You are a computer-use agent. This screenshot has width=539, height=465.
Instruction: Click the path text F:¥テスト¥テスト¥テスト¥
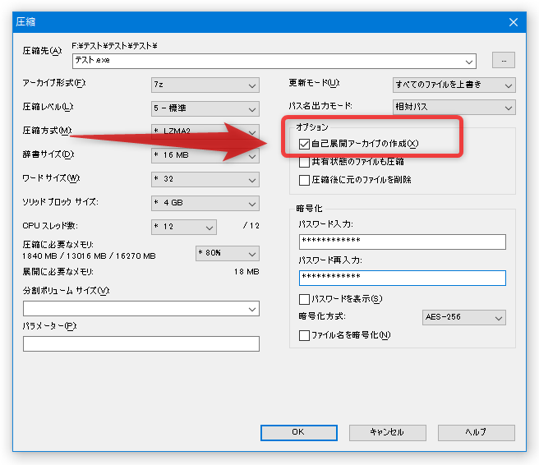[x=114, y=46]
